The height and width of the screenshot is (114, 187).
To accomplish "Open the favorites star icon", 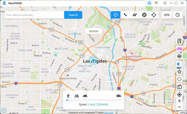I will tap(179, 72).
